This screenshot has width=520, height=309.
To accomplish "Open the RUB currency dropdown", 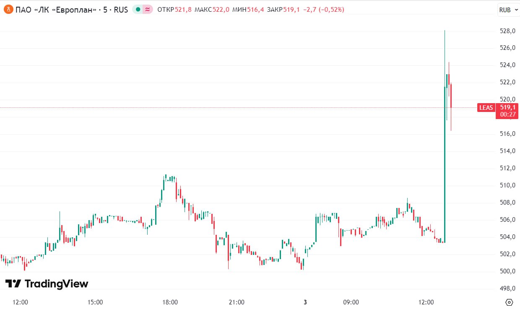I will pyautogui.click(x=508, y=10).
